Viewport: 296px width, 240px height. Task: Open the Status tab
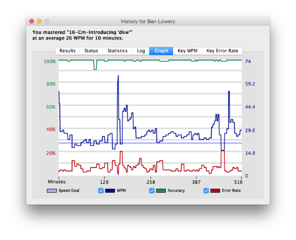pos(91,51)
